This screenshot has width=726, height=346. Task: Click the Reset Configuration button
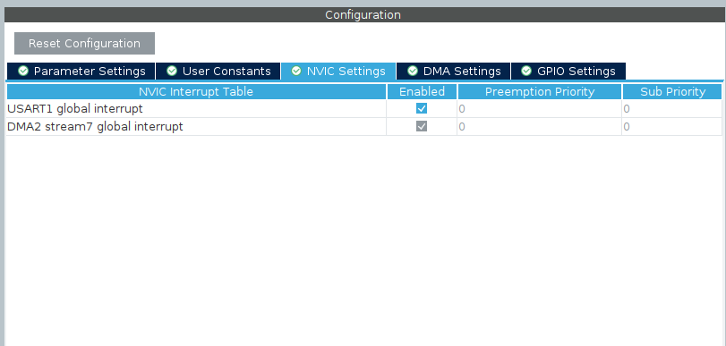tap(84, 44)
